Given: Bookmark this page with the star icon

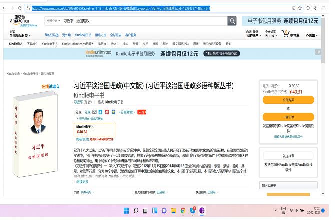Looking at the screenshot, I should [300, 8].
